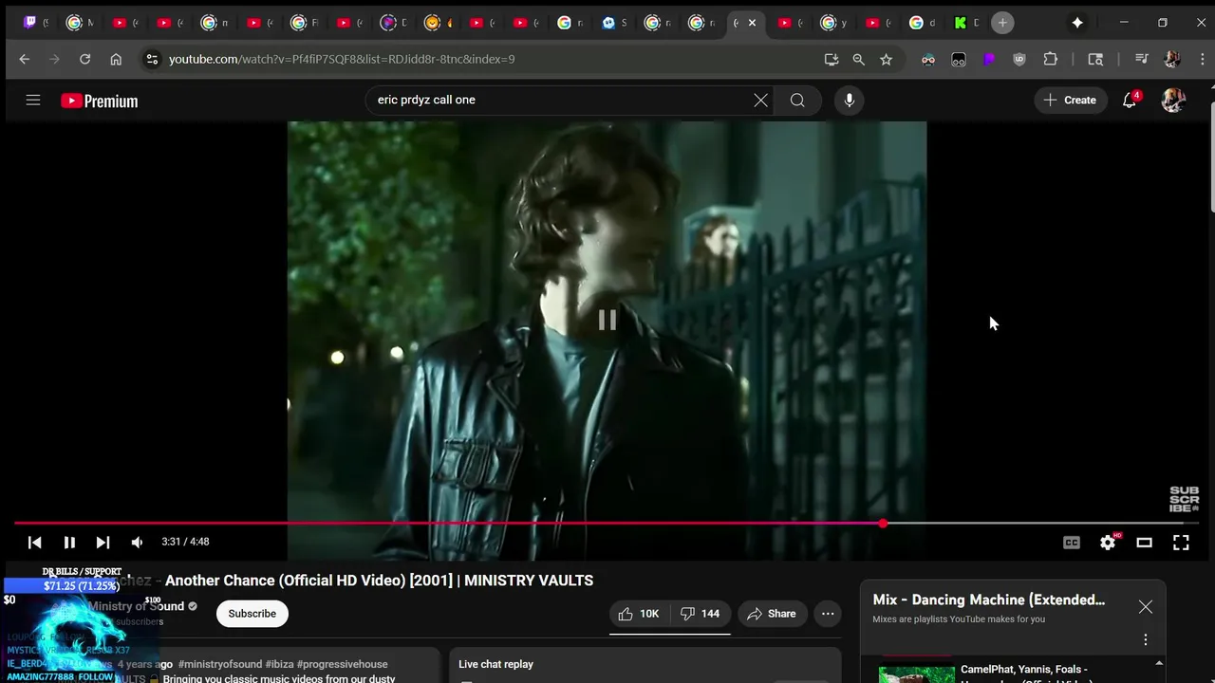Bookmark this page with star
Viewport: 1215px width, 683px height.
886,59
